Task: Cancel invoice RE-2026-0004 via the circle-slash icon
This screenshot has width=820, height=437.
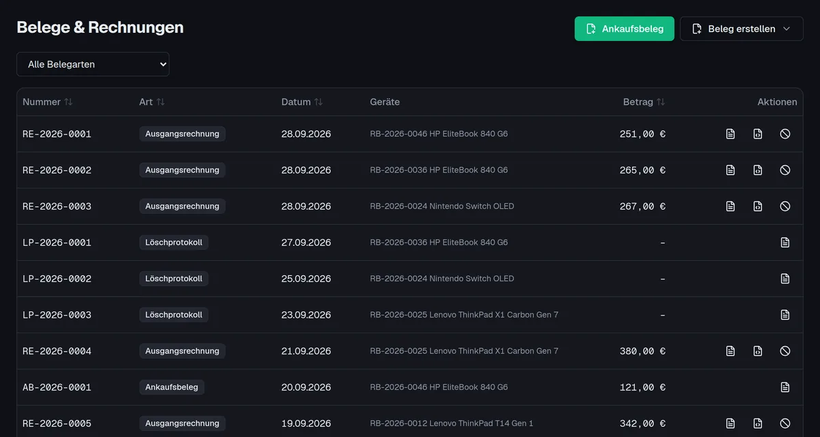Action: click(785, 351)
